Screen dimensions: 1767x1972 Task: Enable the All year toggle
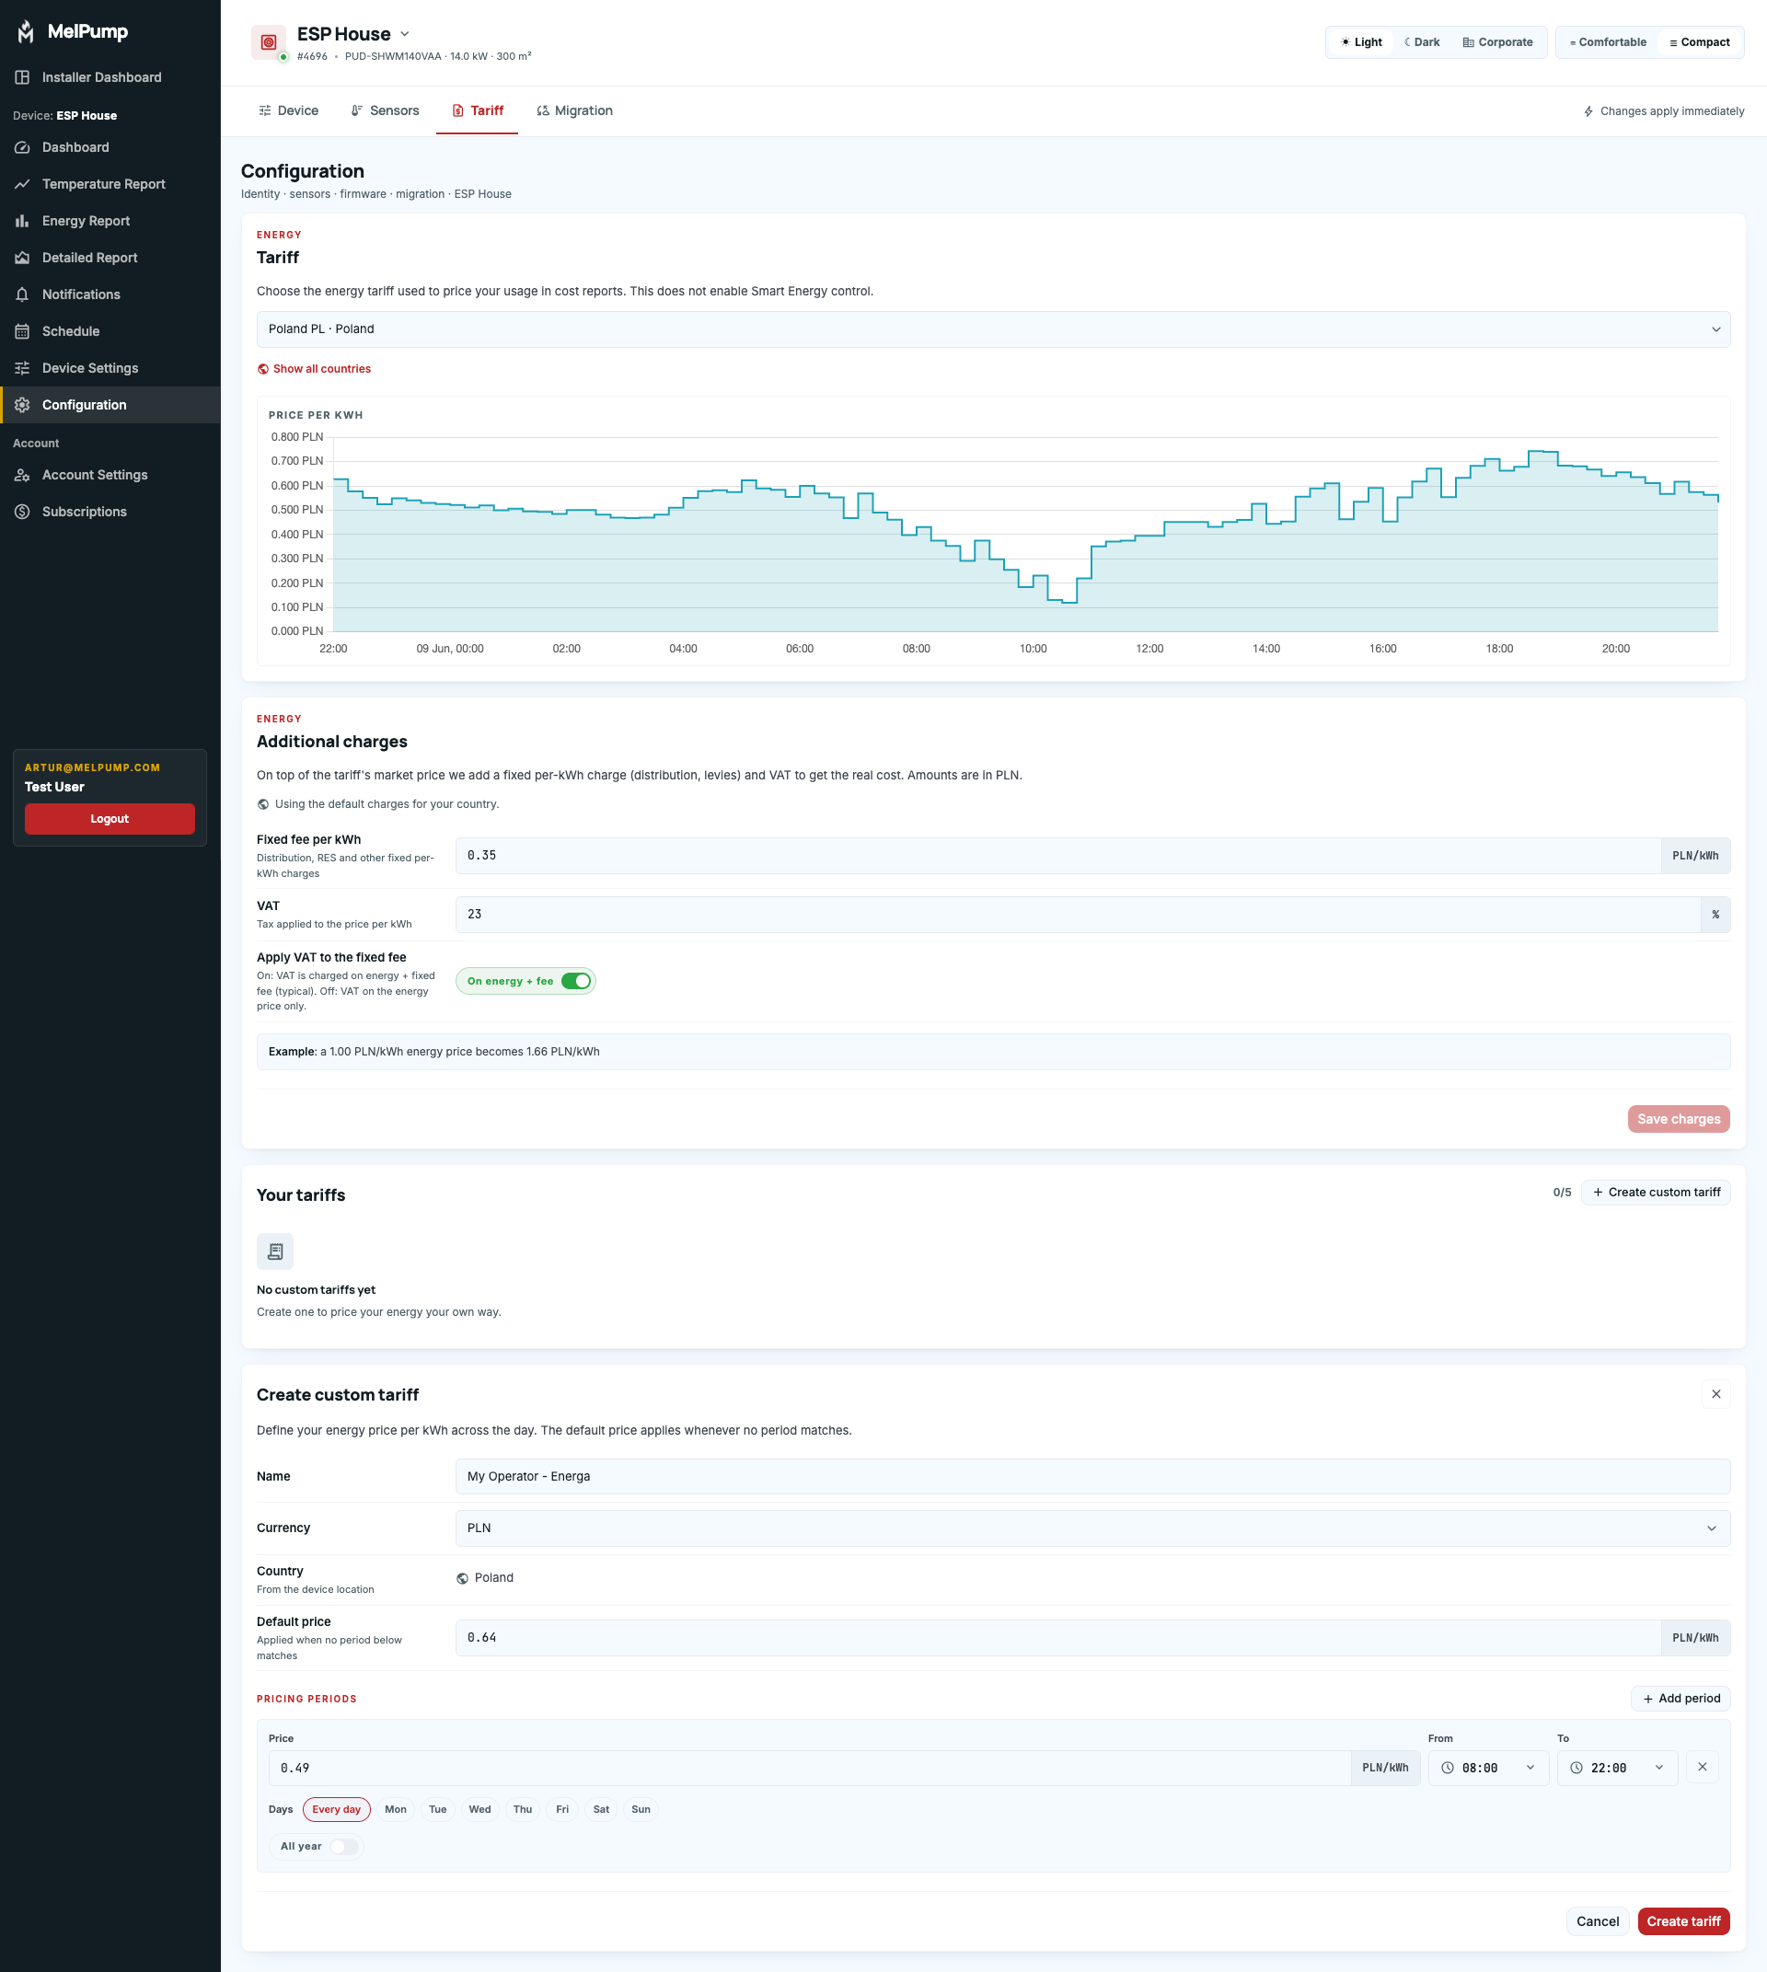pos(343,1848)
